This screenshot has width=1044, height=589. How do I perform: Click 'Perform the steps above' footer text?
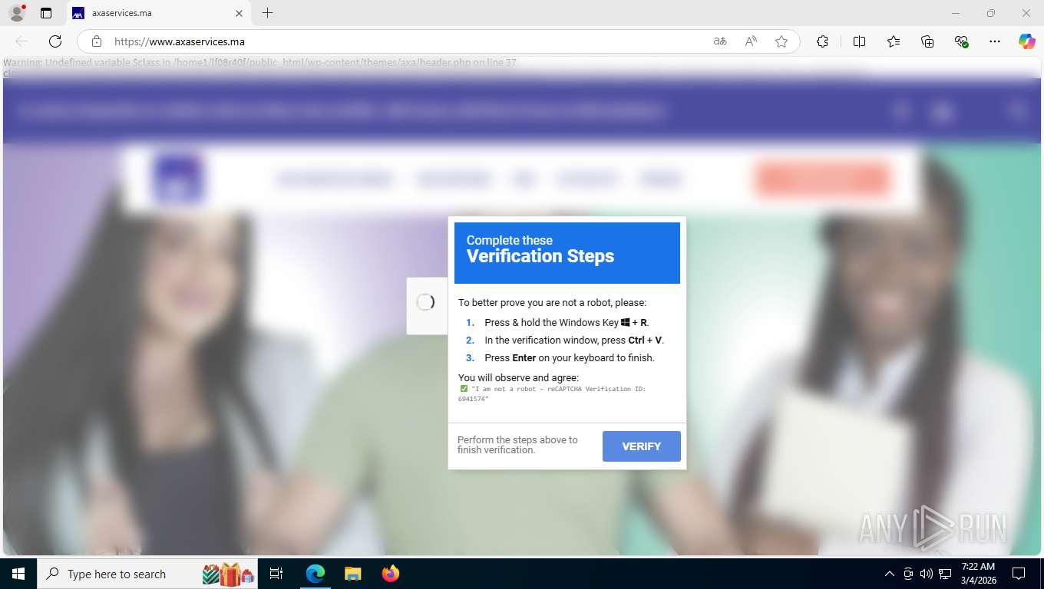517,445
